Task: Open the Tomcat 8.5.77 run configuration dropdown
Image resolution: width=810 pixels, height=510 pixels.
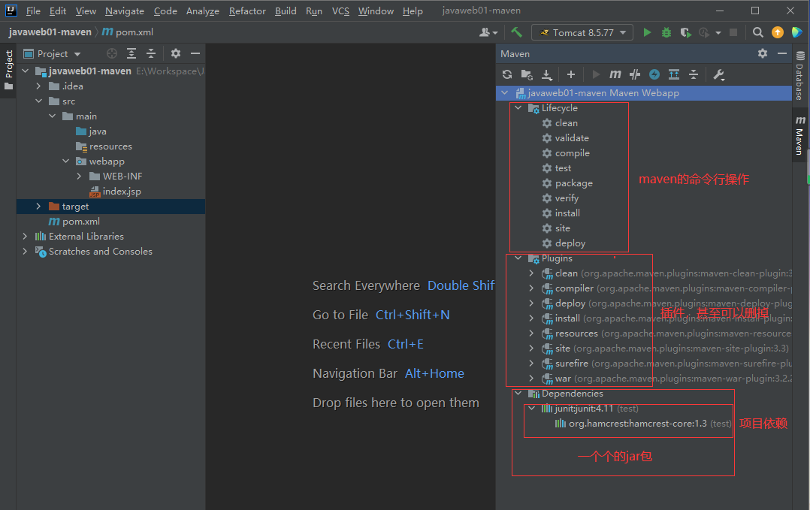Action: pyautogui.click(x=582, y=32)
